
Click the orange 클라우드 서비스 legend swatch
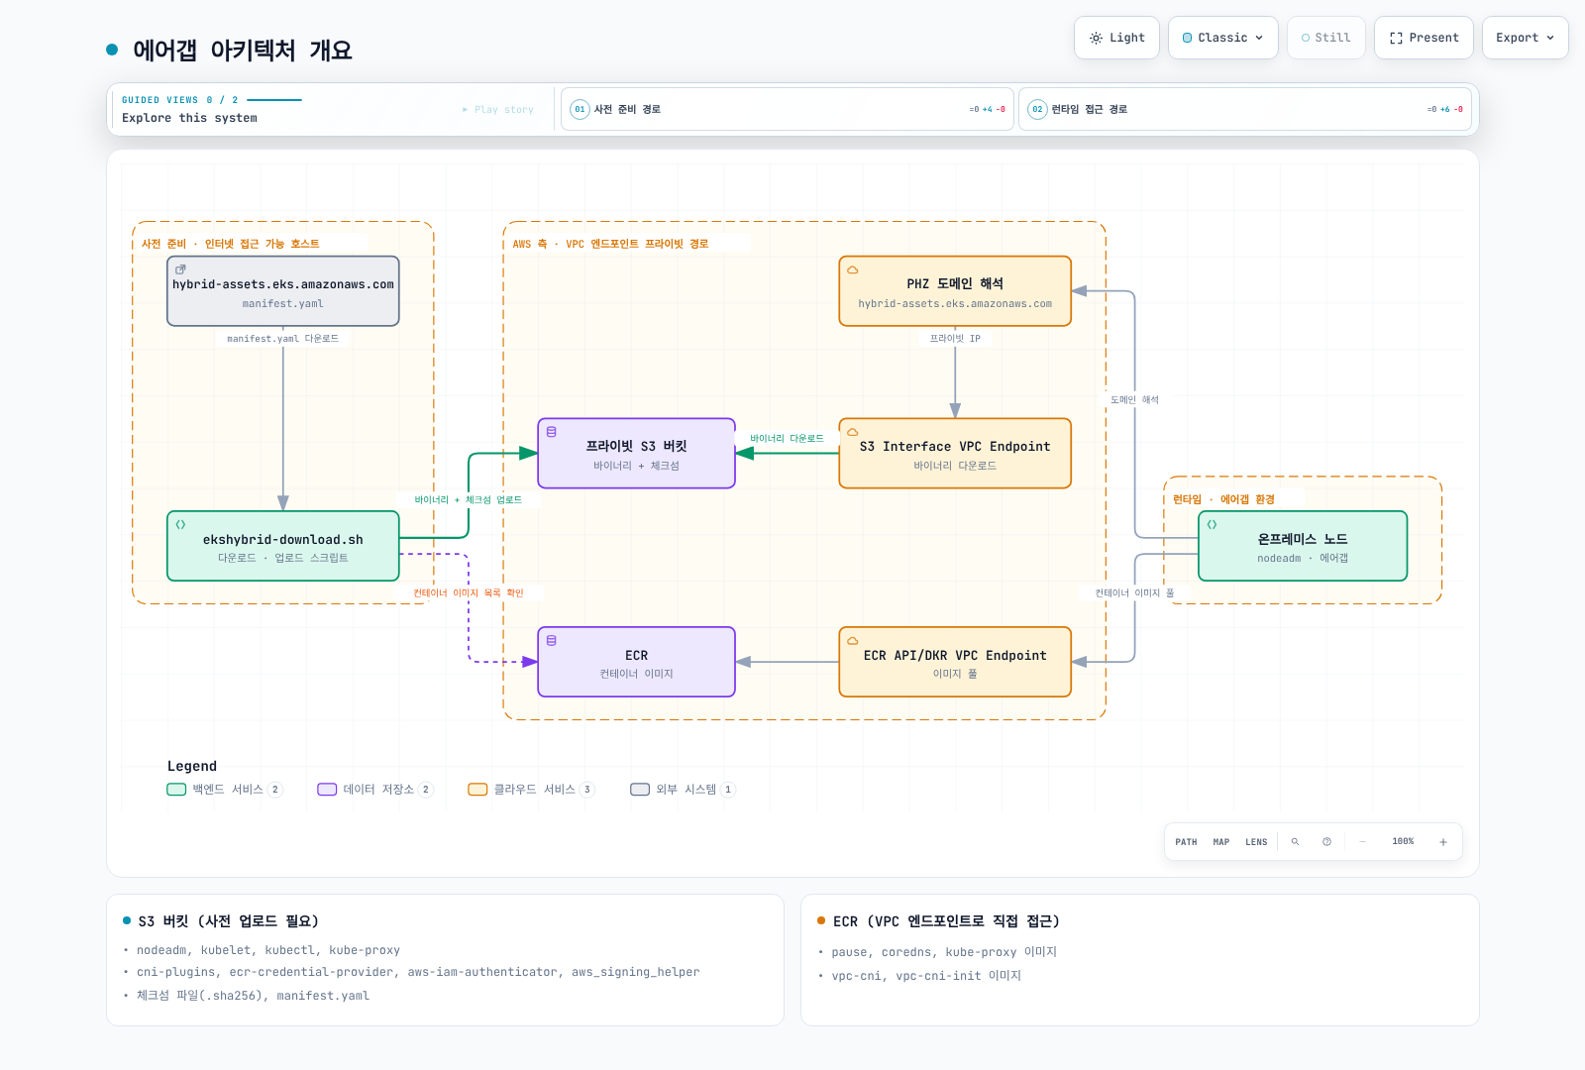477,790
